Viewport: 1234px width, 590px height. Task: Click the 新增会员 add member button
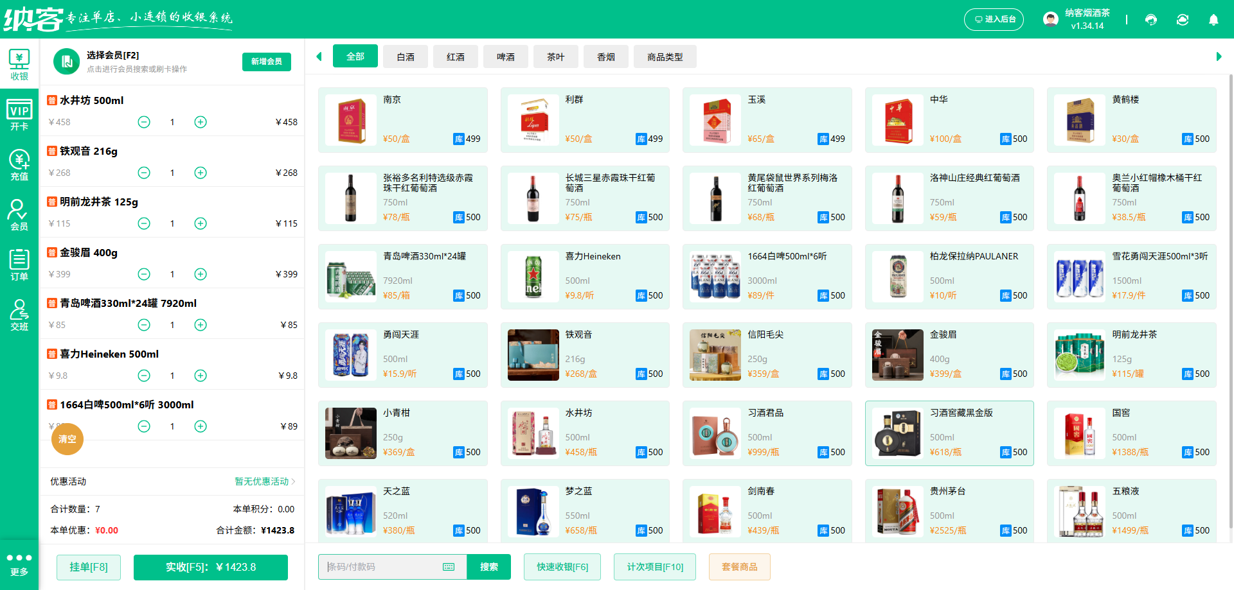coord(266,62)
